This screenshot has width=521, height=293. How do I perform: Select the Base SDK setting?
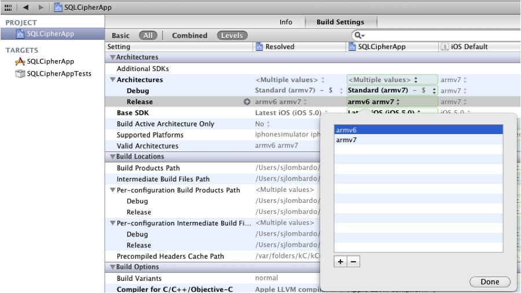tap(133, 113)
